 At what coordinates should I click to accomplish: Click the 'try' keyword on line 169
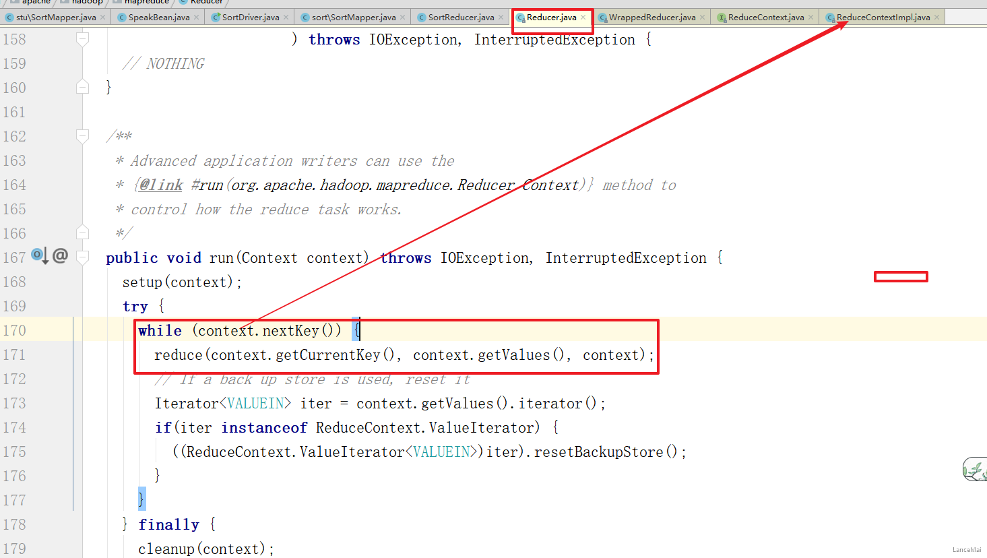pyautogui.click(x=135, y=307)
